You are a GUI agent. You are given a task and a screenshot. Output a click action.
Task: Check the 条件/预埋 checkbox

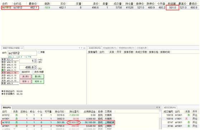point(33,72)
